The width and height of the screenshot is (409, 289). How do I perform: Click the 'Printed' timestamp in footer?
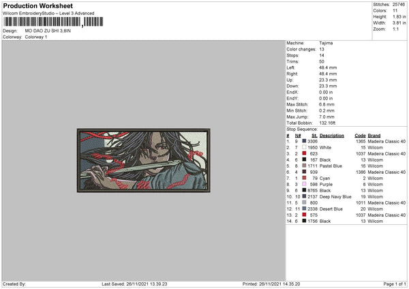point(271,284)
